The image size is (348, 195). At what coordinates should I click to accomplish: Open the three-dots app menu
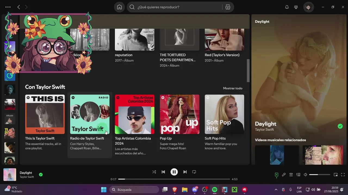pyautogui.click(x=8, y=7)
